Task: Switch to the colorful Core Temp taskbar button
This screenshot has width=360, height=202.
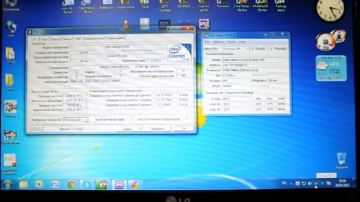Action: (x=135, y=185)
